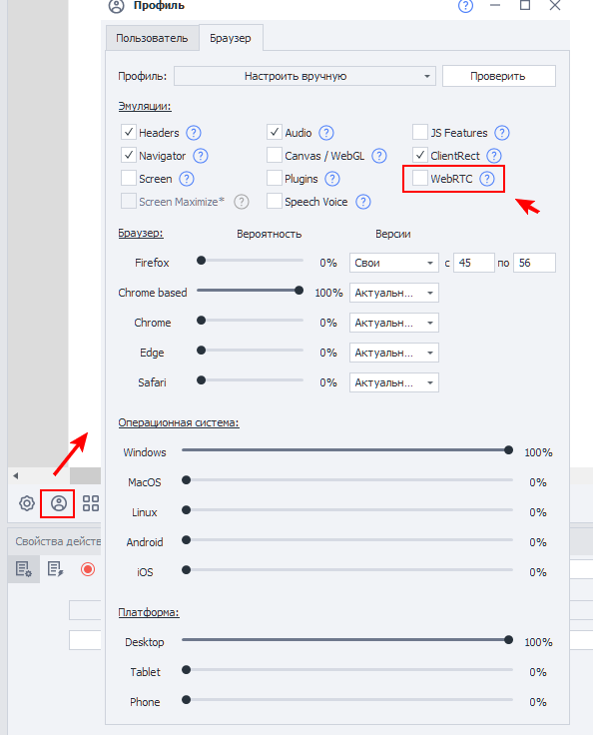Enable the JS Features checkbox
This screenshot has width=593, height=735.
tap(419, 132)
